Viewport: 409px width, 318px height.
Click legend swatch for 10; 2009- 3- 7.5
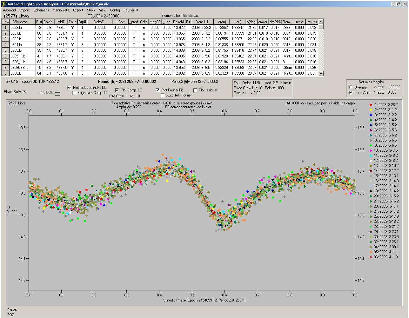pyautogui.click(x=371, y=150)
